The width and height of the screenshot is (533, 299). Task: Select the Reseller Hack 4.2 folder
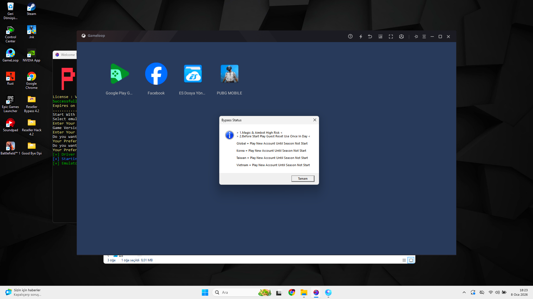(x=31, y=127)
